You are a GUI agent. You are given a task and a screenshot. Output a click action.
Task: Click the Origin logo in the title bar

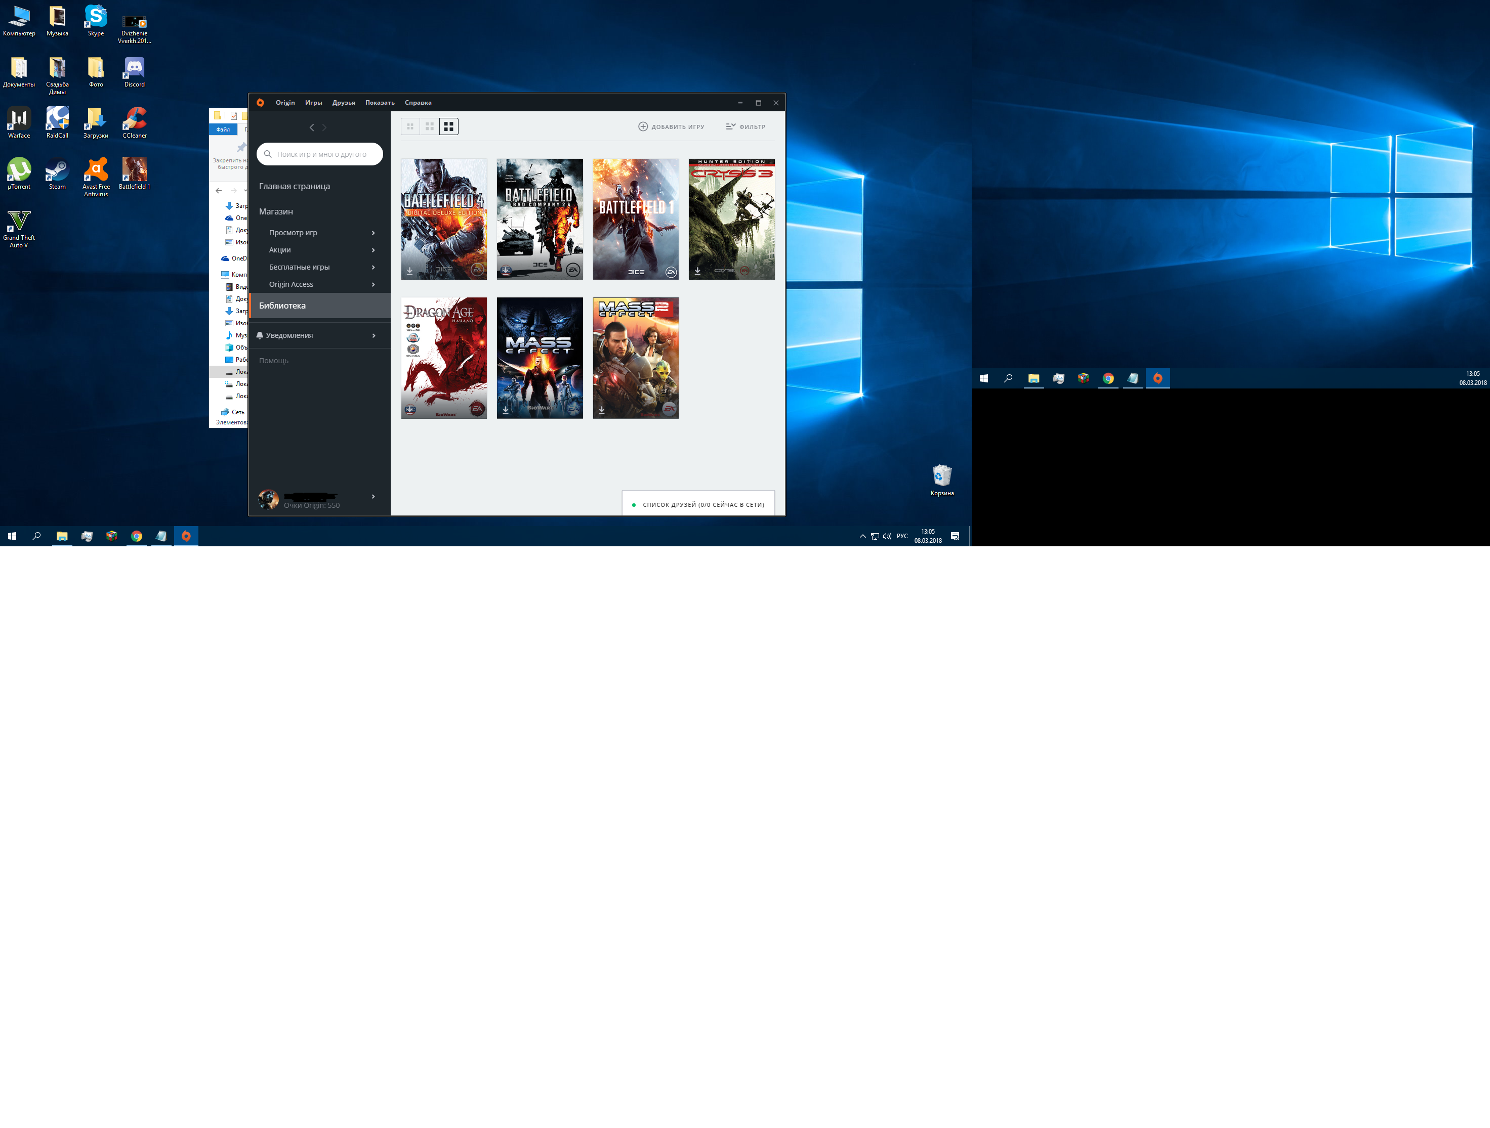261,102
